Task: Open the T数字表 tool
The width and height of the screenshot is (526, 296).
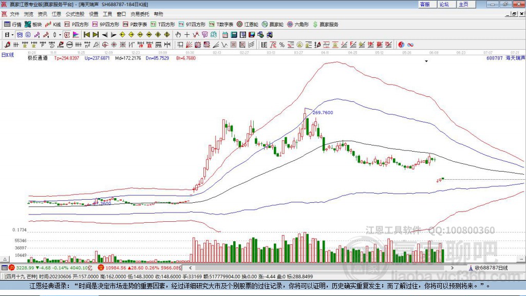Action: click(x=221, y=25)
